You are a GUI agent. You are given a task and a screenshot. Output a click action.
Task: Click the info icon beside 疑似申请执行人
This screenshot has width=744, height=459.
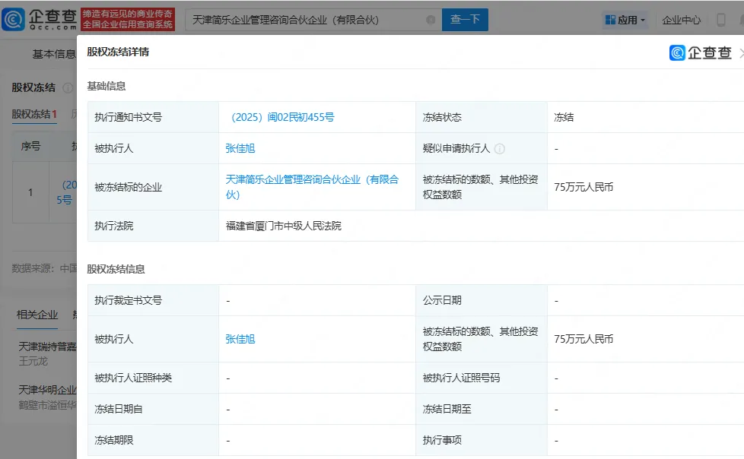(500, 149)
